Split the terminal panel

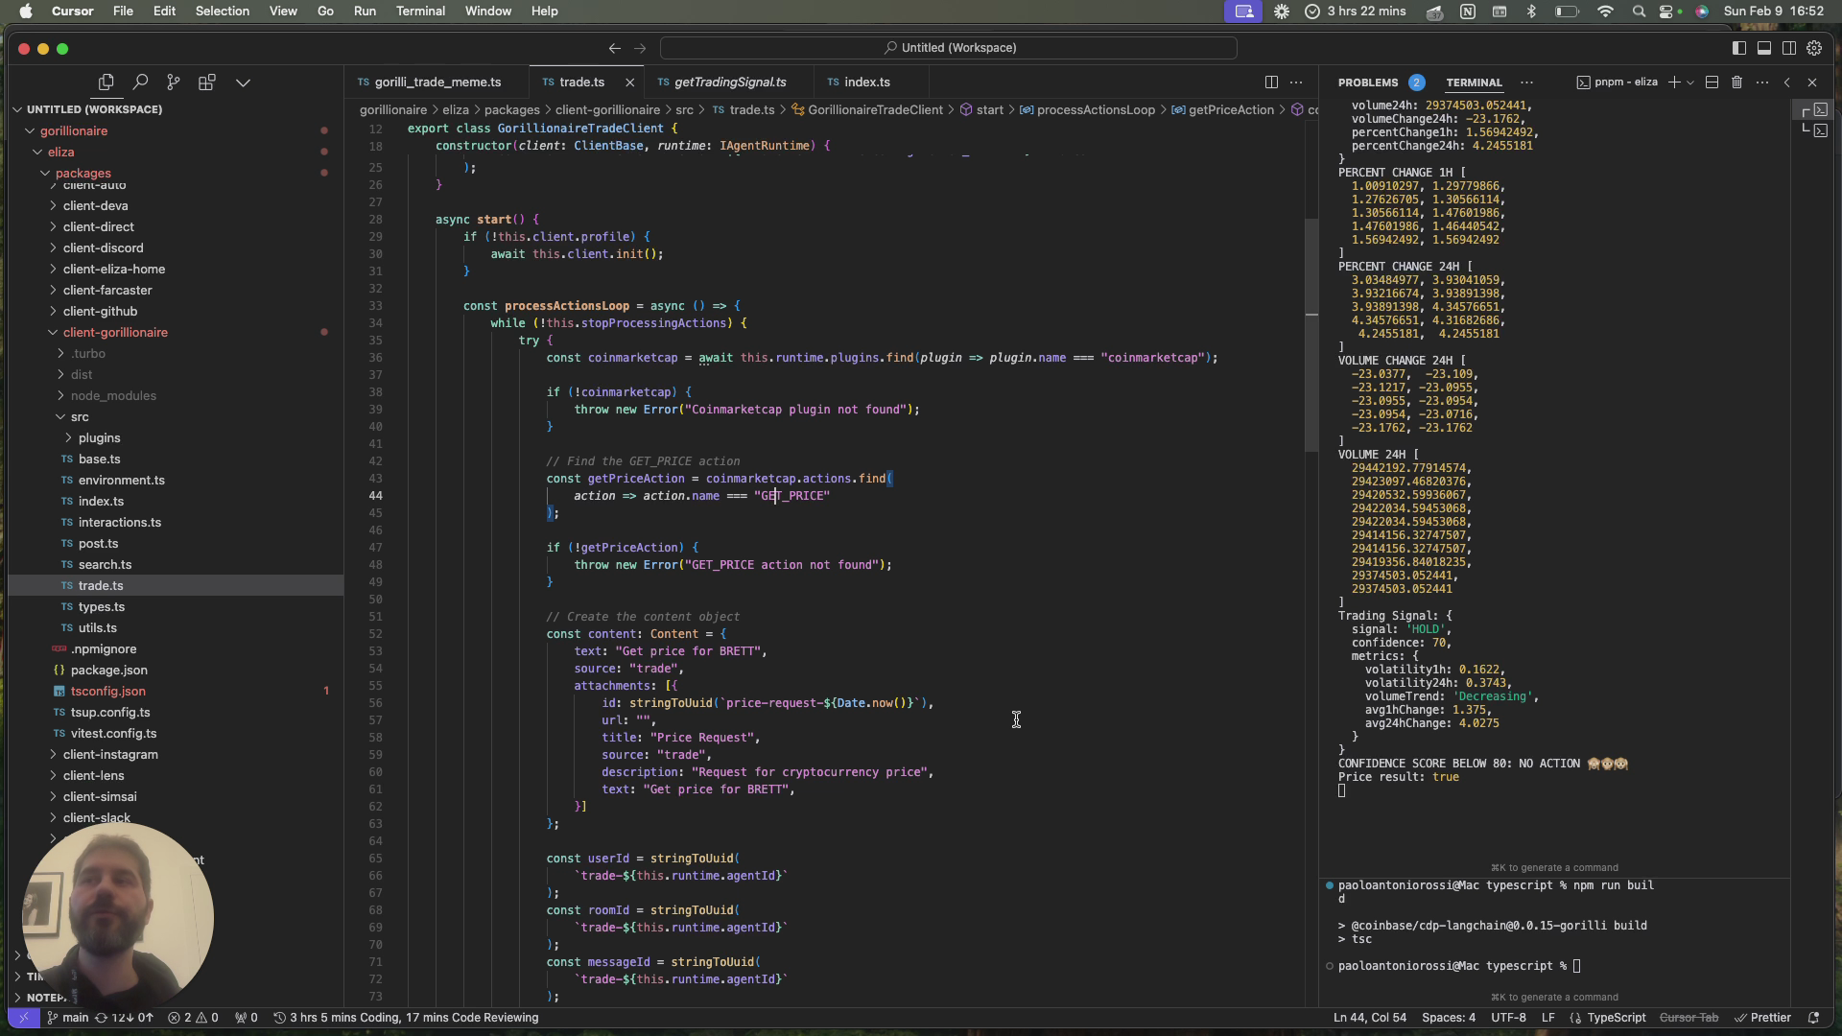click(1712, 82)
